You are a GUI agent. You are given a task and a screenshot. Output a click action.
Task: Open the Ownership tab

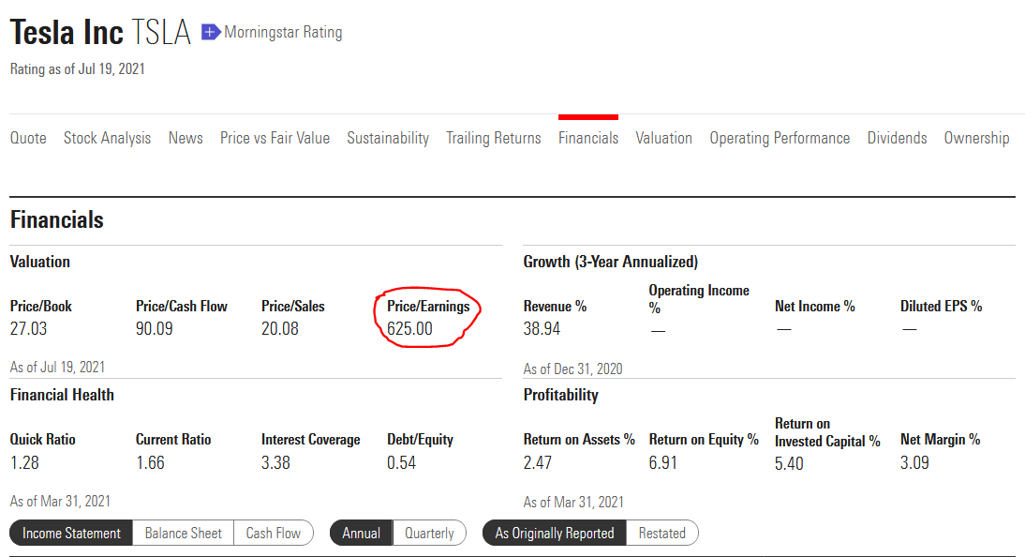coord(976,138)
